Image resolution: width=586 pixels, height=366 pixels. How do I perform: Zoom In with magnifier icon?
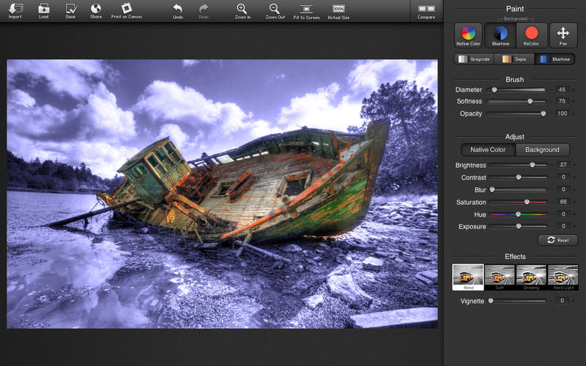pyautogui.click(x=242, y=9)
